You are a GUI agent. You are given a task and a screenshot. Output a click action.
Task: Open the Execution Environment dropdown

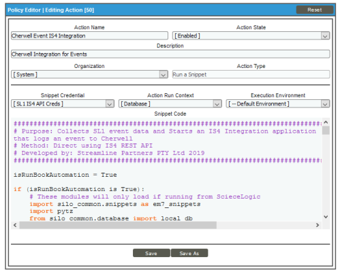point(278,104)
